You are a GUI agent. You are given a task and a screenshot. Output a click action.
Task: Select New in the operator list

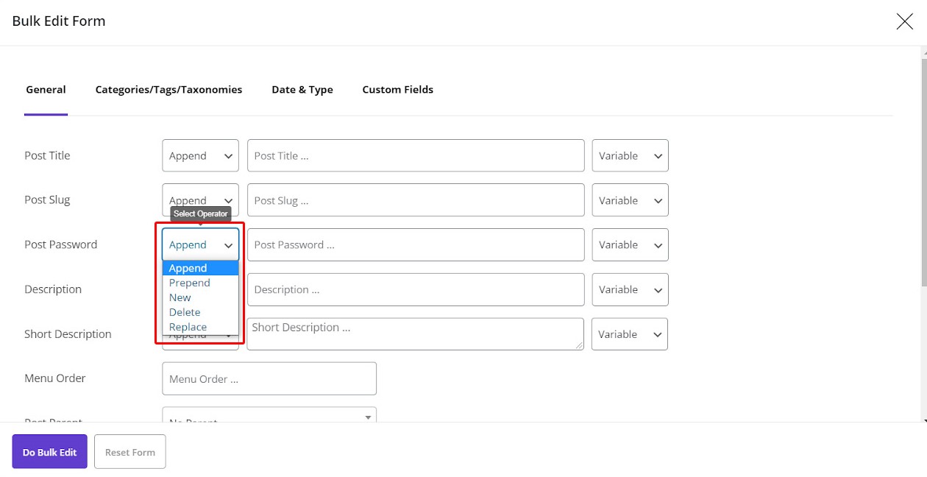pyautogui.click(x=180, y=297)
